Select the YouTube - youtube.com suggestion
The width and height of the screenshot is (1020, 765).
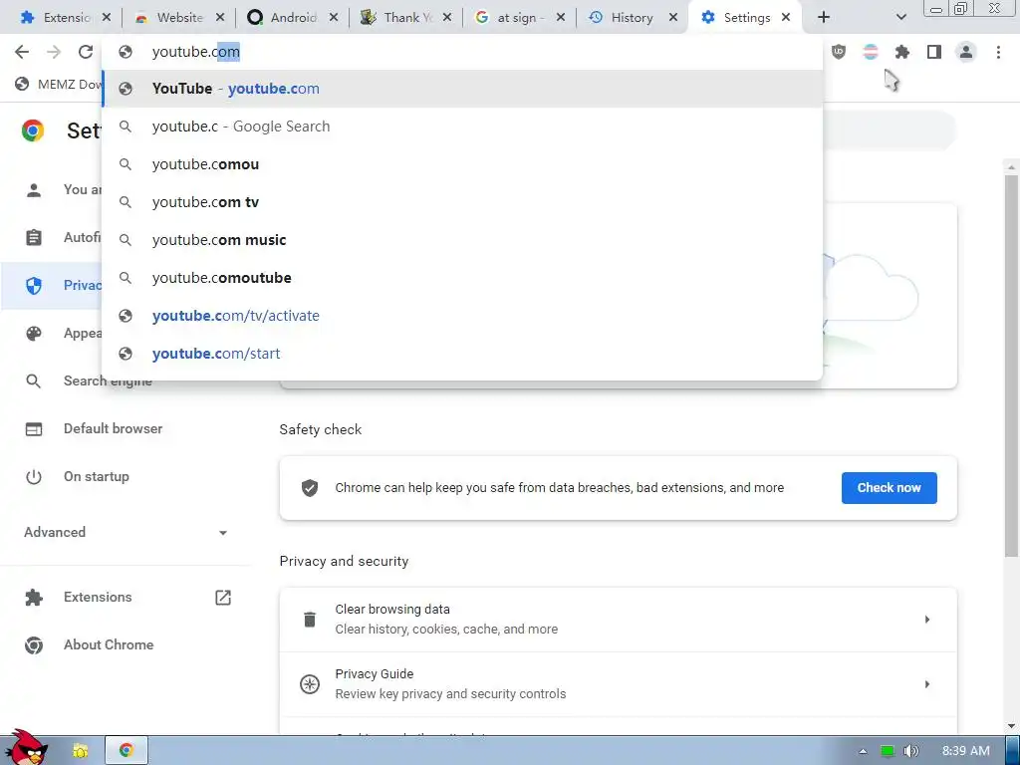(x=462, y=89)
